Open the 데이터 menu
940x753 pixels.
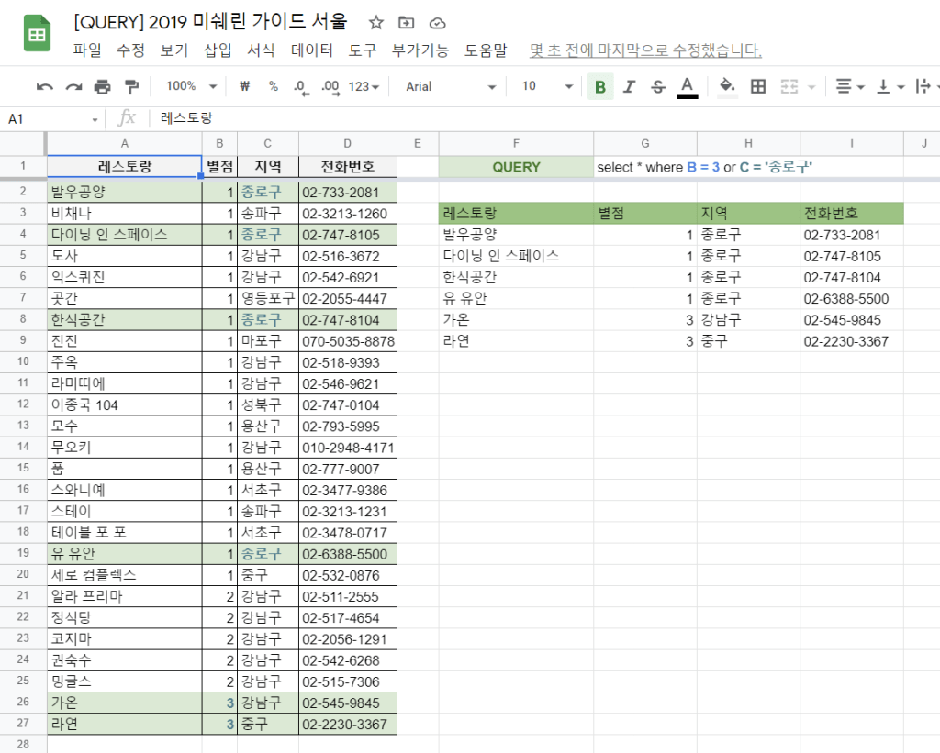[x=311, y=50]
